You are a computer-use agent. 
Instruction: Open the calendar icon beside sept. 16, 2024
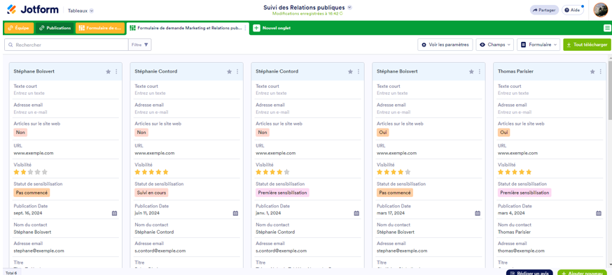(x=114, y=213)
